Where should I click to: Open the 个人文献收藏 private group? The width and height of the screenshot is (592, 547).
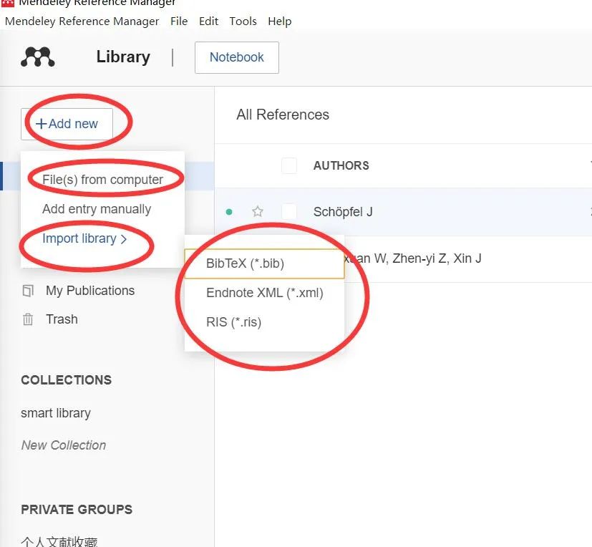click(59, 541)
